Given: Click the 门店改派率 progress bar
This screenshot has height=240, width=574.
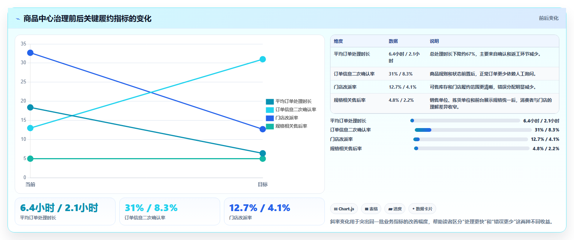Looking at the screenshot, I should (x=470, y=139).
